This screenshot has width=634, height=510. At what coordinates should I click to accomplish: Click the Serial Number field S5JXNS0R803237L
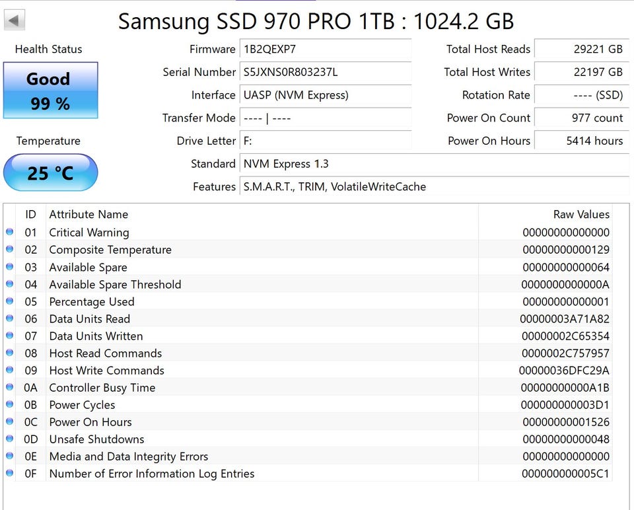point(326,72)
